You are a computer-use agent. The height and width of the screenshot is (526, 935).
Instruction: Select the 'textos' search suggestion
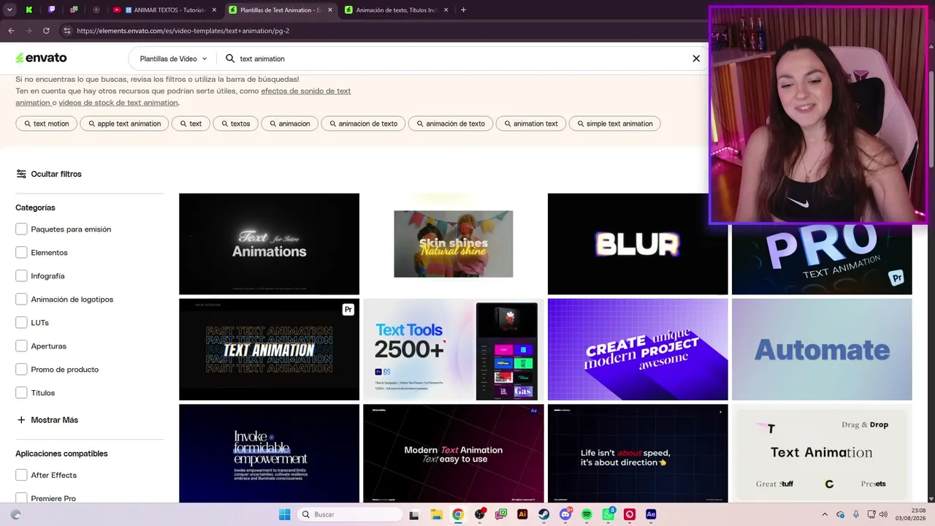click(x=235, y=123)
